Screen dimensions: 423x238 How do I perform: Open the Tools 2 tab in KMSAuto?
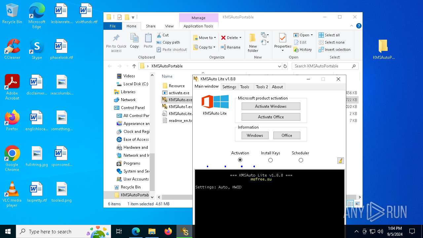pos(262,87)
